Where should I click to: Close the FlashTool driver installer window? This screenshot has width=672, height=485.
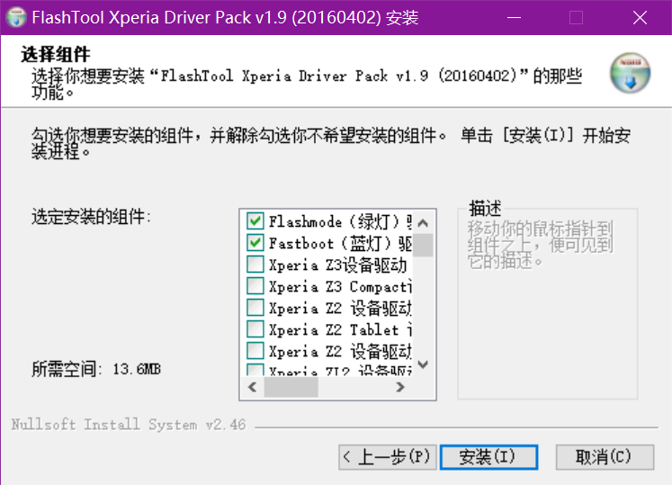click(639, 18)
